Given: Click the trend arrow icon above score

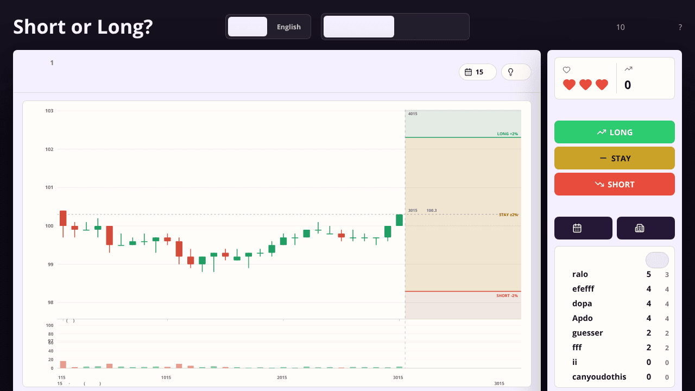Looking at the screenshot, I should click(x=629, y=68).
